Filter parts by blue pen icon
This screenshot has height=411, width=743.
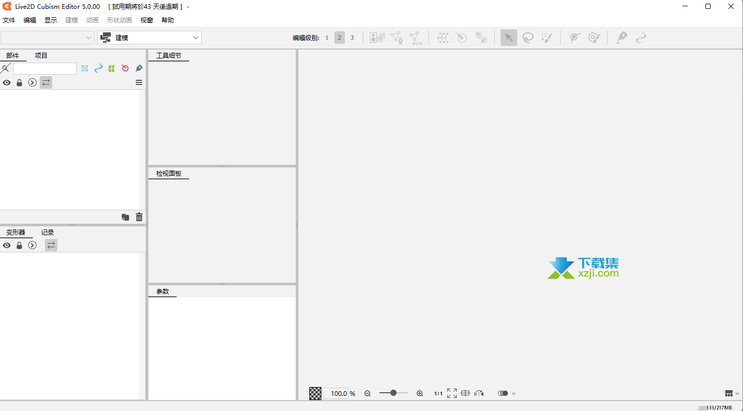(139, 68)
